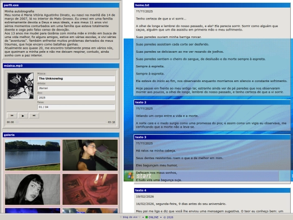Open the girl with glasses photo
This screenshot has width=293, height=220.
(x=90, y=155)
